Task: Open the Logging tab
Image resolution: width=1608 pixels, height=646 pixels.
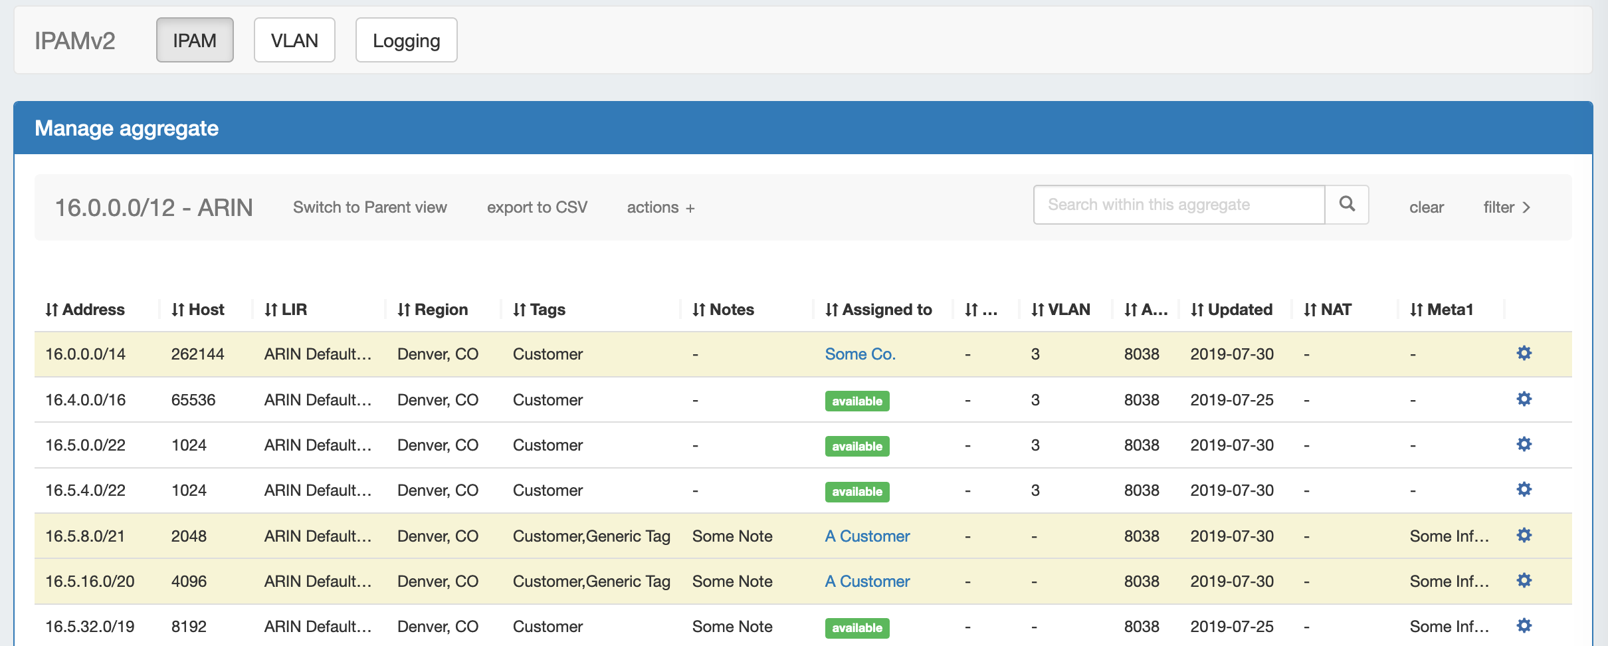Action: pos(406,41)
